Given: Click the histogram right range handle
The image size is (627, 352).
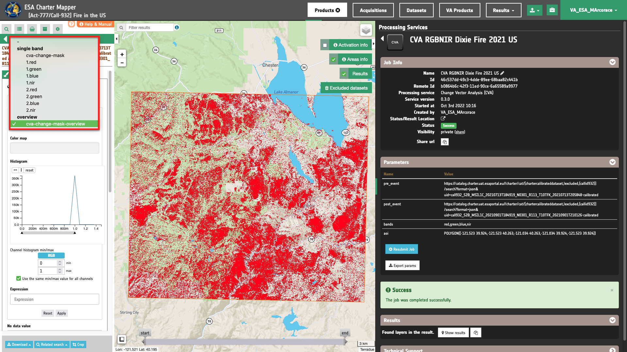Looking at the screenshot, I should pyautogui.click(x=75, y=233).
